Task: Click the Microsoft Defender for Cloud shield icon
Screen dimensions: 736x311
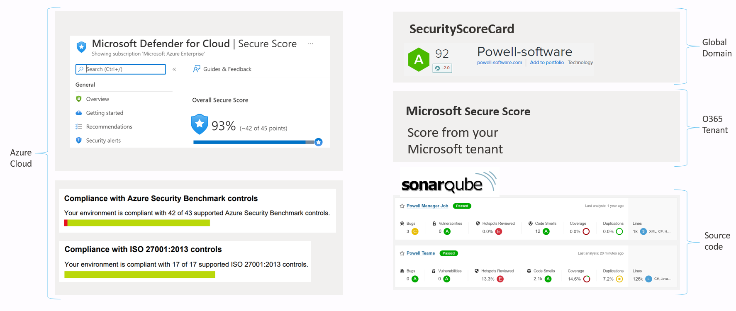Action: tap(81, 47)
